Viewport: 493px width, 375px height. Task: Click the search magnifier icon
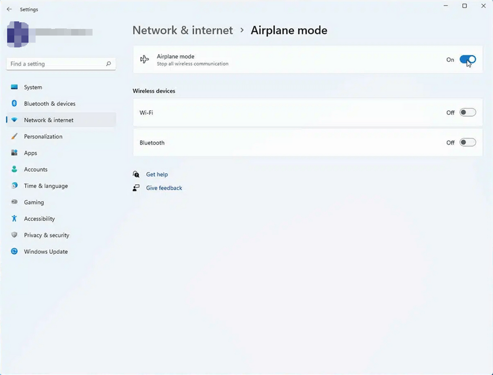tap(108, 64)
